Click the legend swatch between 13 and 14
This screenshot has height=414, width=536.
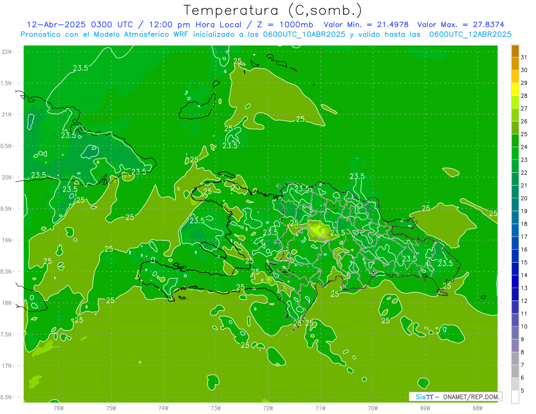tap(515, 281)
